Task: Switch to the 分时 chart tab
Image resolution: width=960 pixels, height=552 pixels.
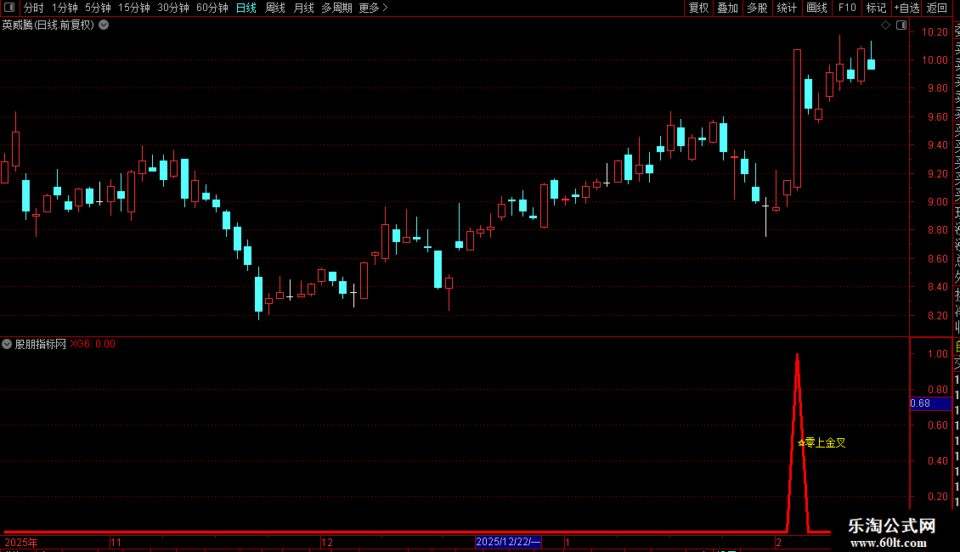Action: tap(34, 8)
